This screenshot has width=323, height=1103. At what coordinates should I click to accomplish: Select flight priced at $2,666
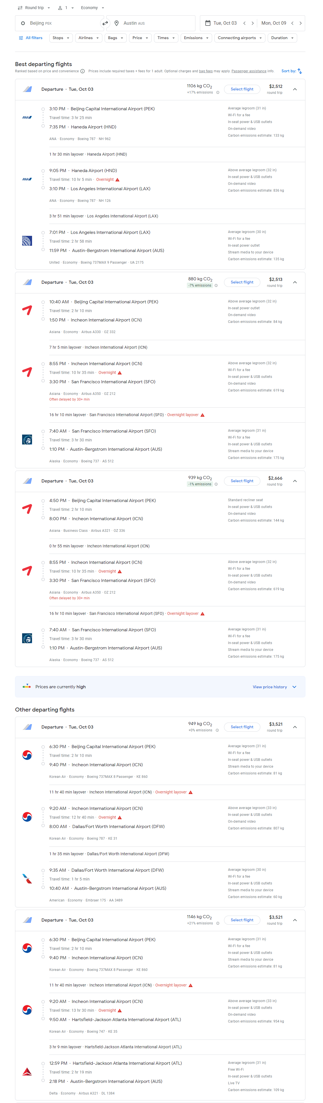(x=242, y=481)
